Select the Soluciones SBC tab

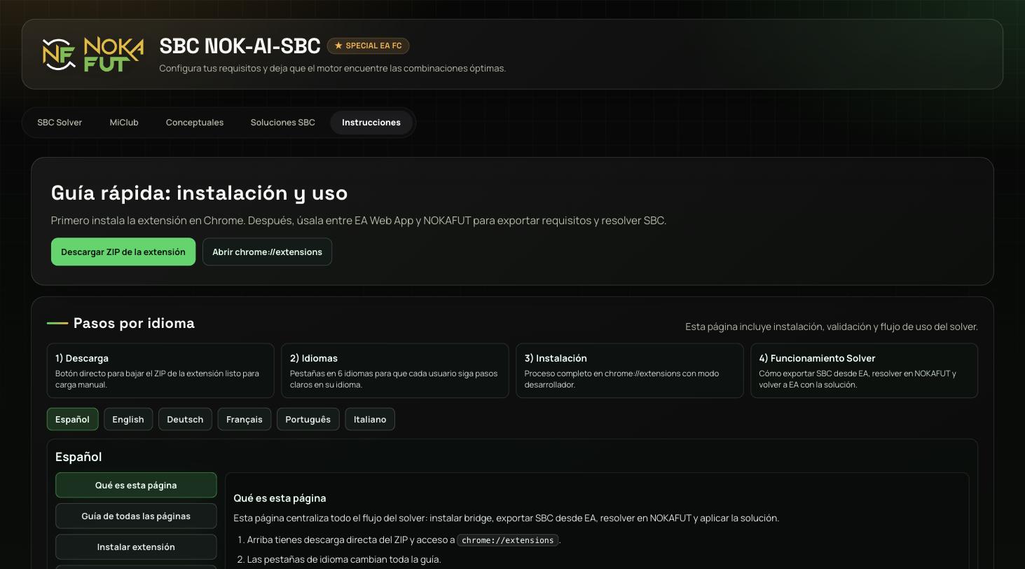tap(282, 123)
